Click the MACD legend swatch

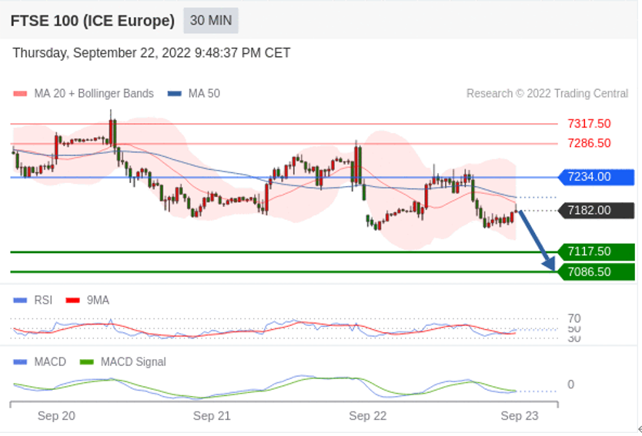pyautogui.click(x=20, y=362)
